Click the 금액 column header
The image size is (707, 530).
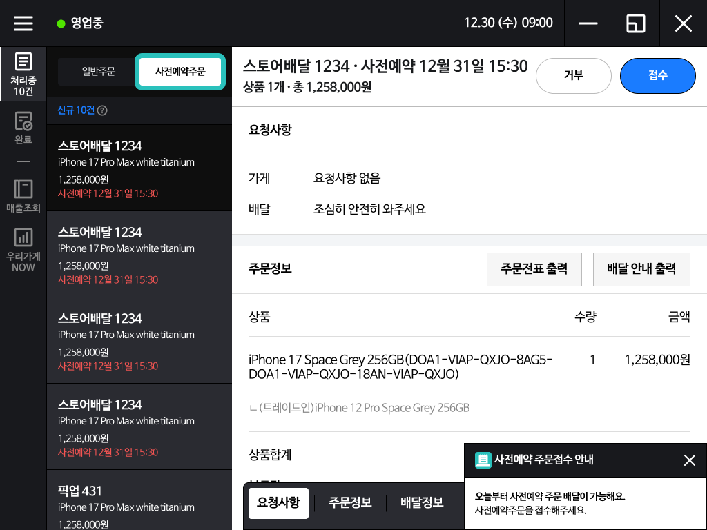click(x=679, y=317)
